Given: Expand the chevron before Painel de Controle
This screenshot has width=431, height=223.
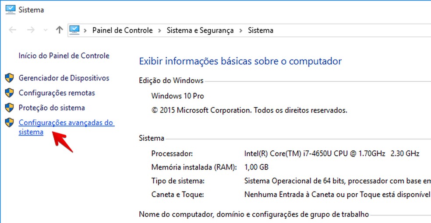Looking at the screenshot, I should click(85, 31).
